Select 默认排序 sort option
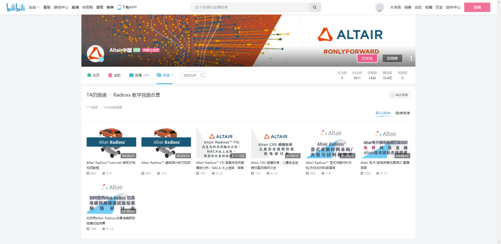The image size is (501, 244). [x=383, y=113]
